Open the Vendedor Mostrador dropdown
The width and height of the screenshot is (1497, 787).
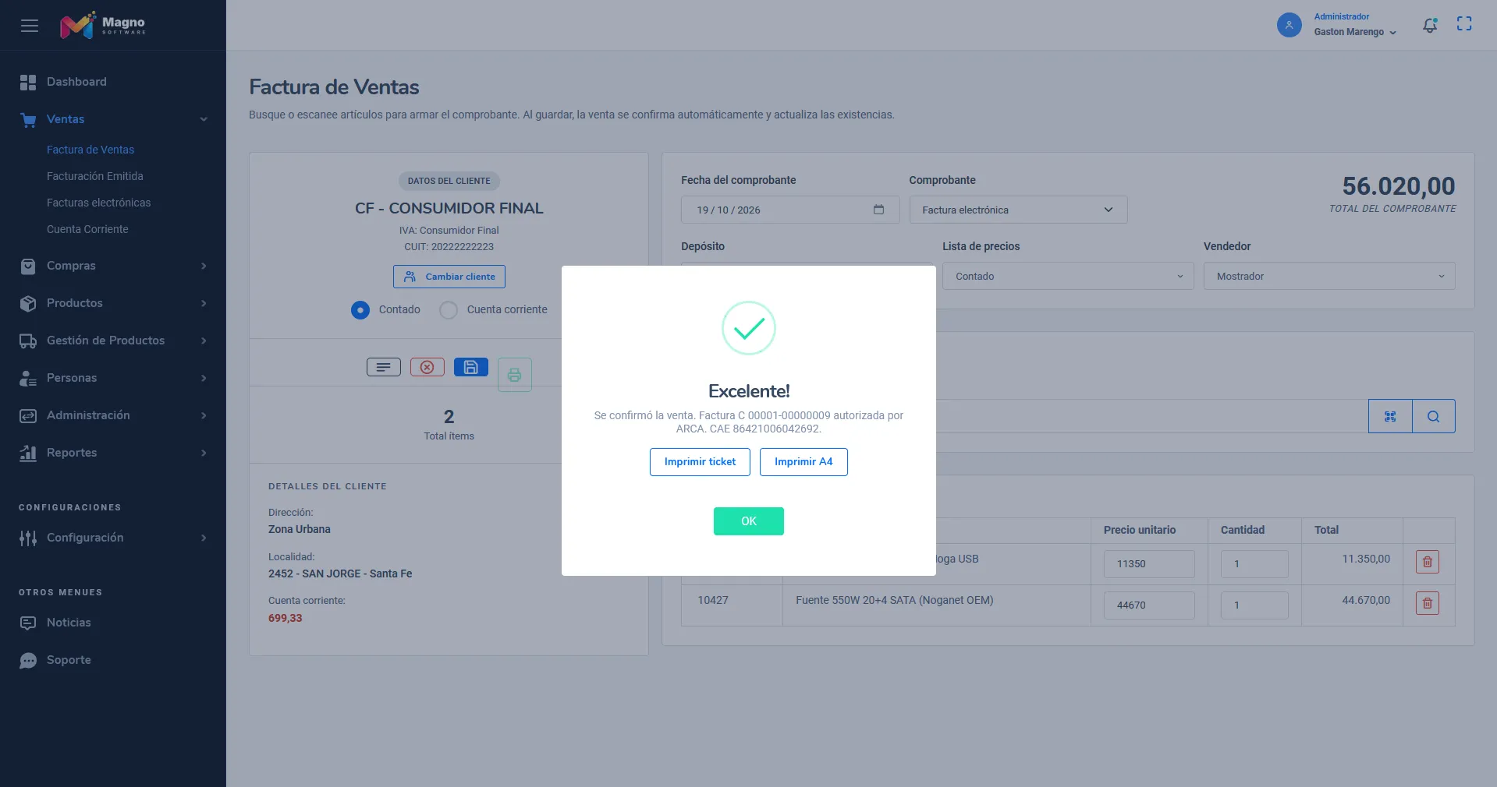click(x=1329, y=276)
